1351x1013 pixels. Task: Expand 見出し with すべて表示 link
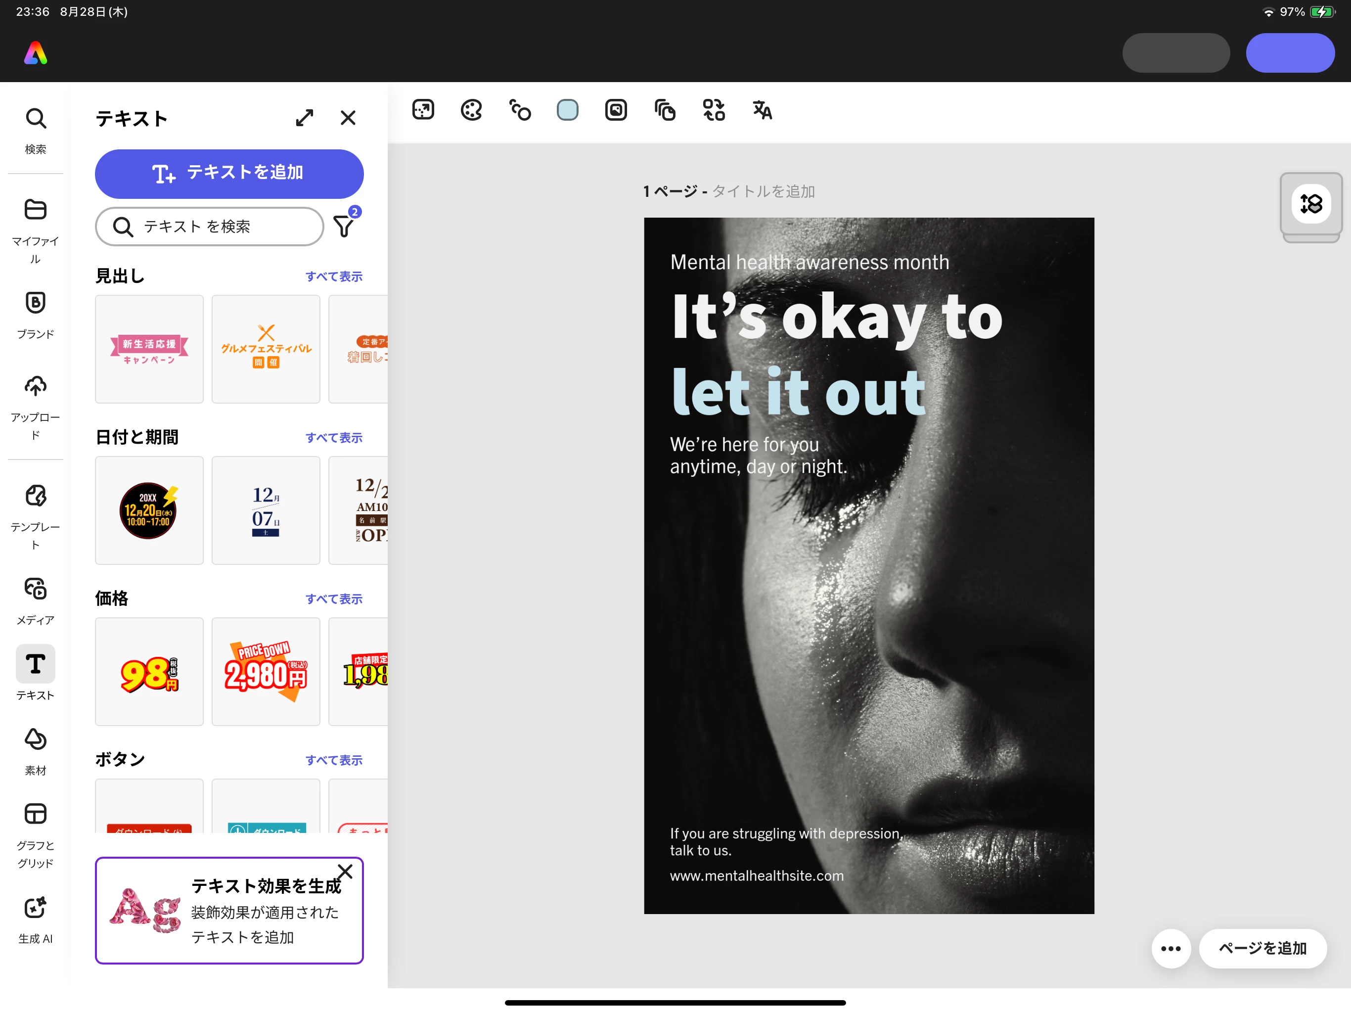333,277
